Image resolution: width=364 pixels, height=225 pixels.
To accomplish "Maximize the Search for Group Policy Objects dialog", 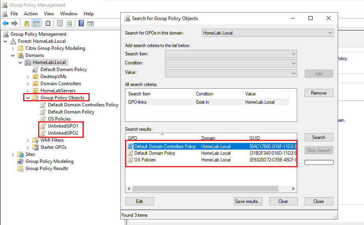I will 311,18.
